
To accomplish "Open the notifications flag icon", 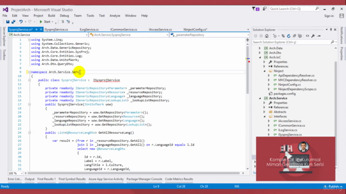I will [x=256, y=9].
